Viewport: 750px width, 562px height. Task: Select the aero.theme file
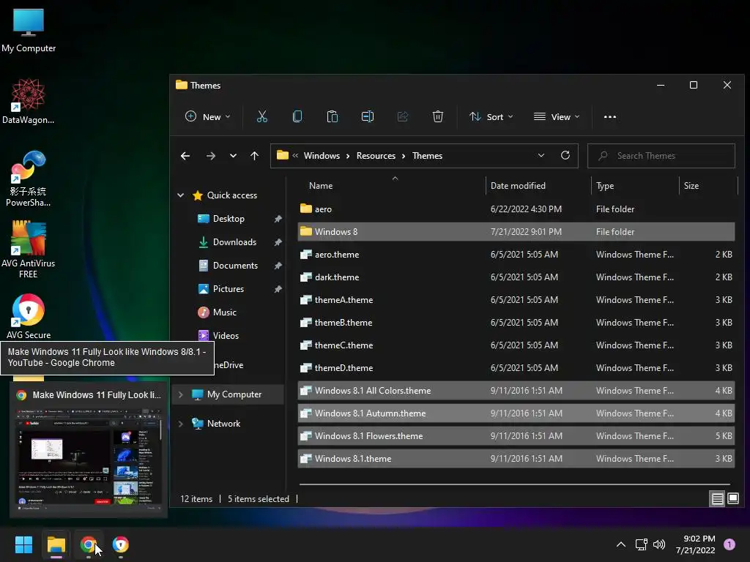pos(516,254)
